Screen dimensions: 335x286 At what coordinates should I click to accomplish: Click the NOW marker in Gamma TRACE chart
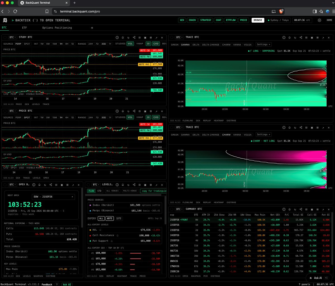[x=245, y=103]
